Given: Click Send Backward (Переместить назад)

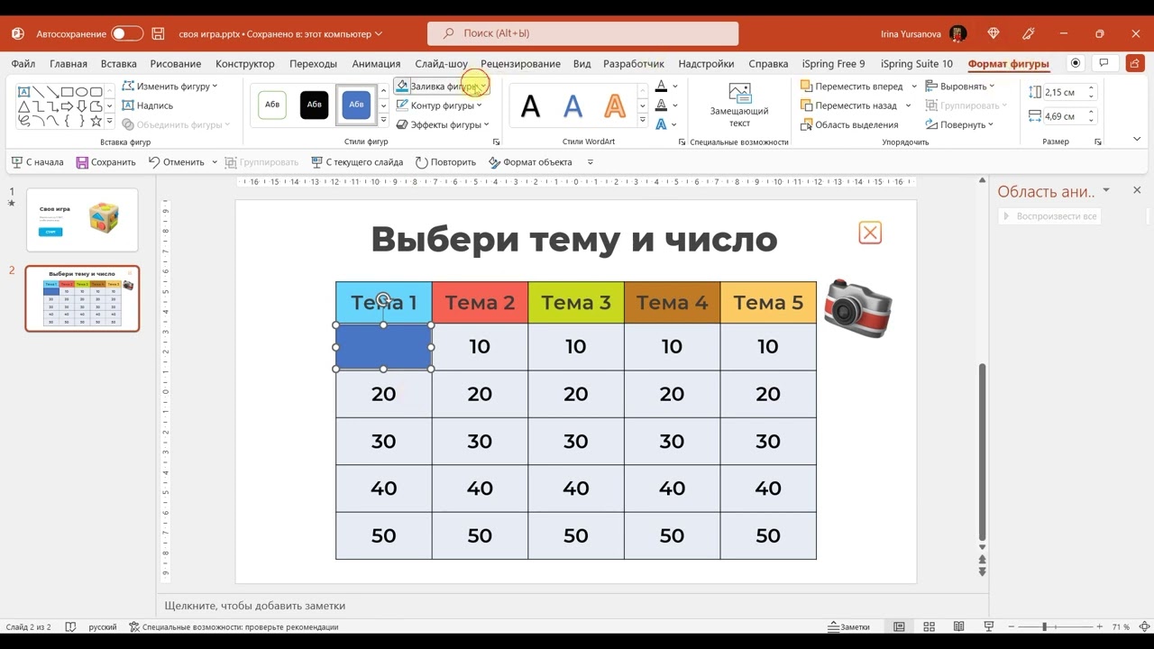Looking at the screenshot, I should pyautogui.click(x=848, y=105).
